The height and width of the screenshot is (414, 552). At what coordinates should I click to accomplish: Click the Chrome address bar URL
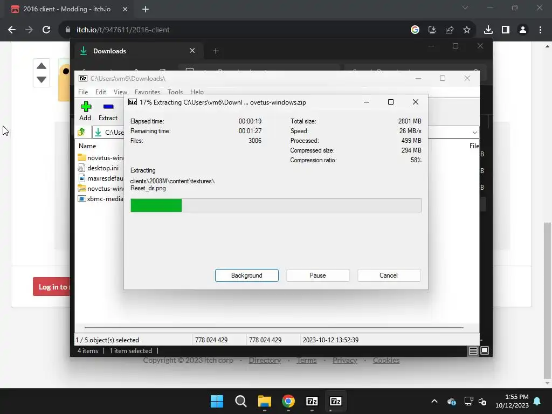[x=123, y=30]
